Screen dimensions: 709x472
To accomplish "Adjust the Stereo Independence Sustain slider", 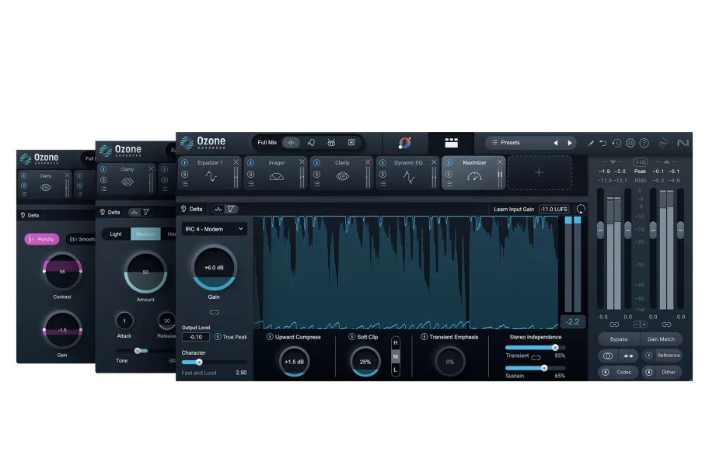I will coord(544,368).
